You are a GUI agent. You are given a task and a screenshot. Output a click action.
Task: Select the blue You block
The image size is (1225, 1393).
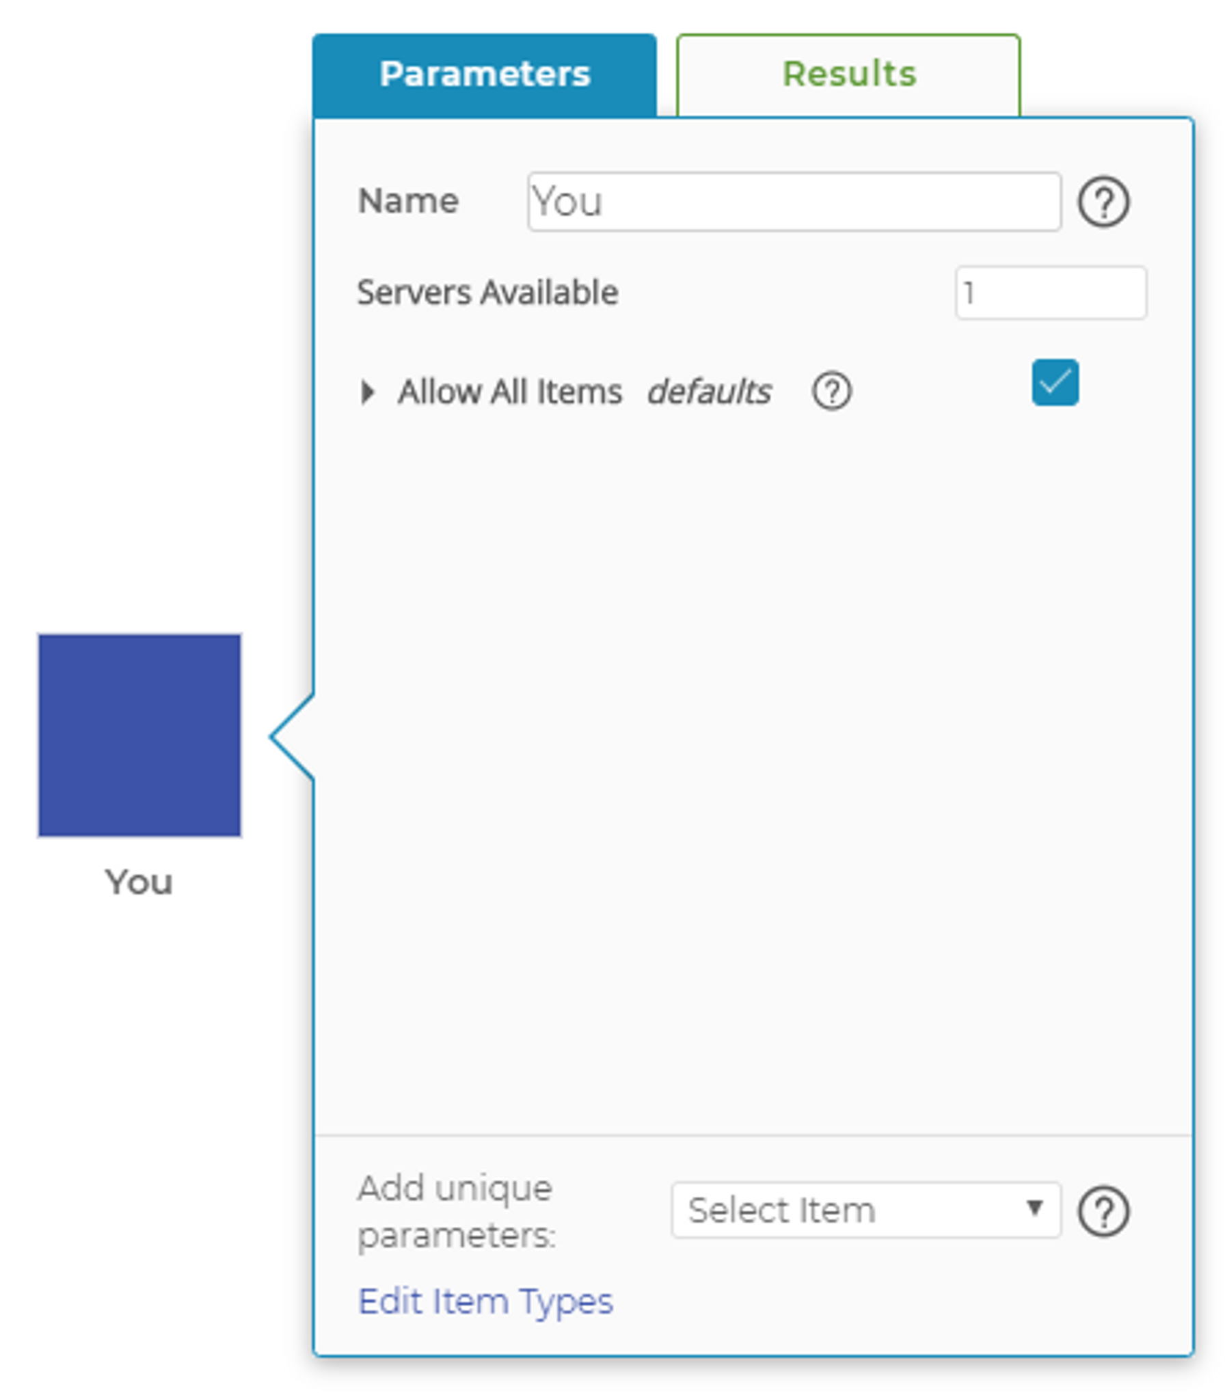tap(139, 735)
